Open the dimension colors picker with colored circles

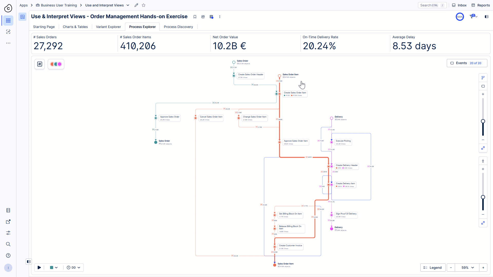(x=56, y=64)
